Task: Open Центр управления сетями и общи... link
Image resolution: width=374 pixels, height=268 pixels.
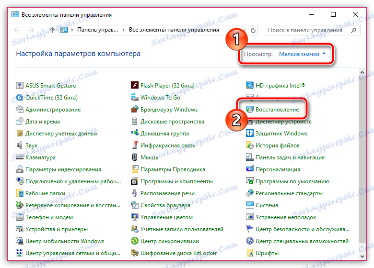Action: click(x=73, y=253)
